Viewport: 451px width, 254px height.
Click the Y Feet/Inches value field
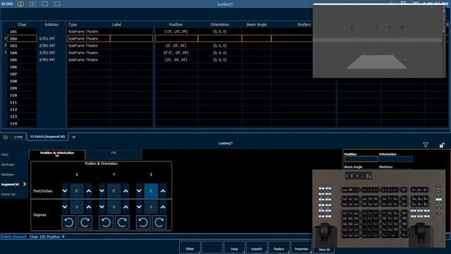click(114, 190)
